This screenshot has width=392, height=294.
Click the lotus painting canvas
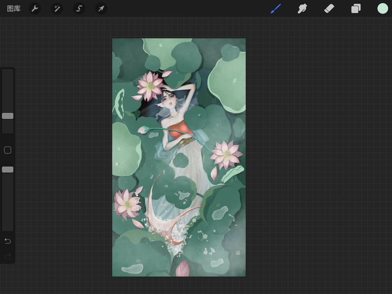coord(179,157)
